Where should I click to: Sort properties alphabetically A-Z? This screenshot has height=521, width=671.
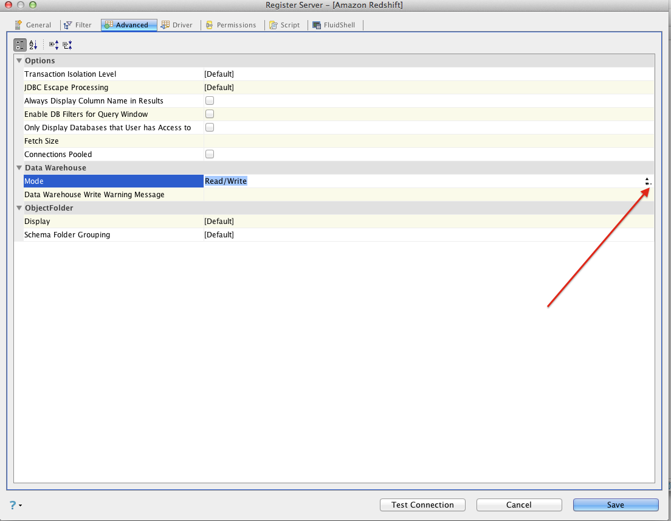(33, 44)
